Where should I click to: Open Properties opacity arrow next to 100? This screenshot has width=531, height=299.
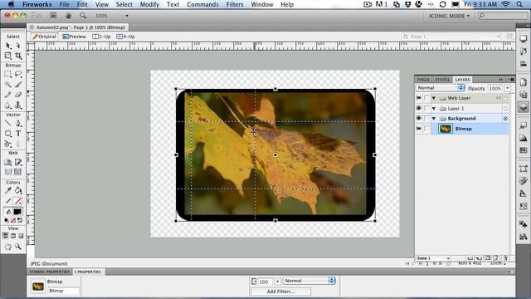coord(277,282)
